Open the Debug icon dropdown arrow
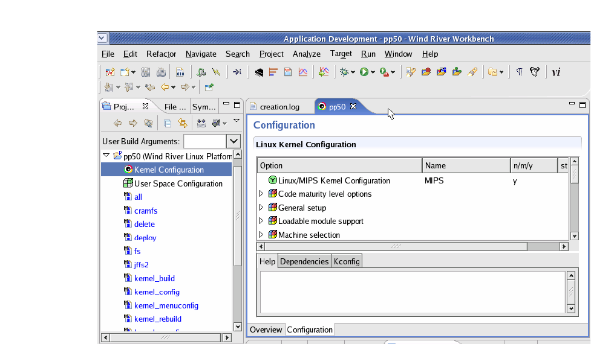Image resolution: width=591 pixels, height=344 pixels. pos(353,72)
